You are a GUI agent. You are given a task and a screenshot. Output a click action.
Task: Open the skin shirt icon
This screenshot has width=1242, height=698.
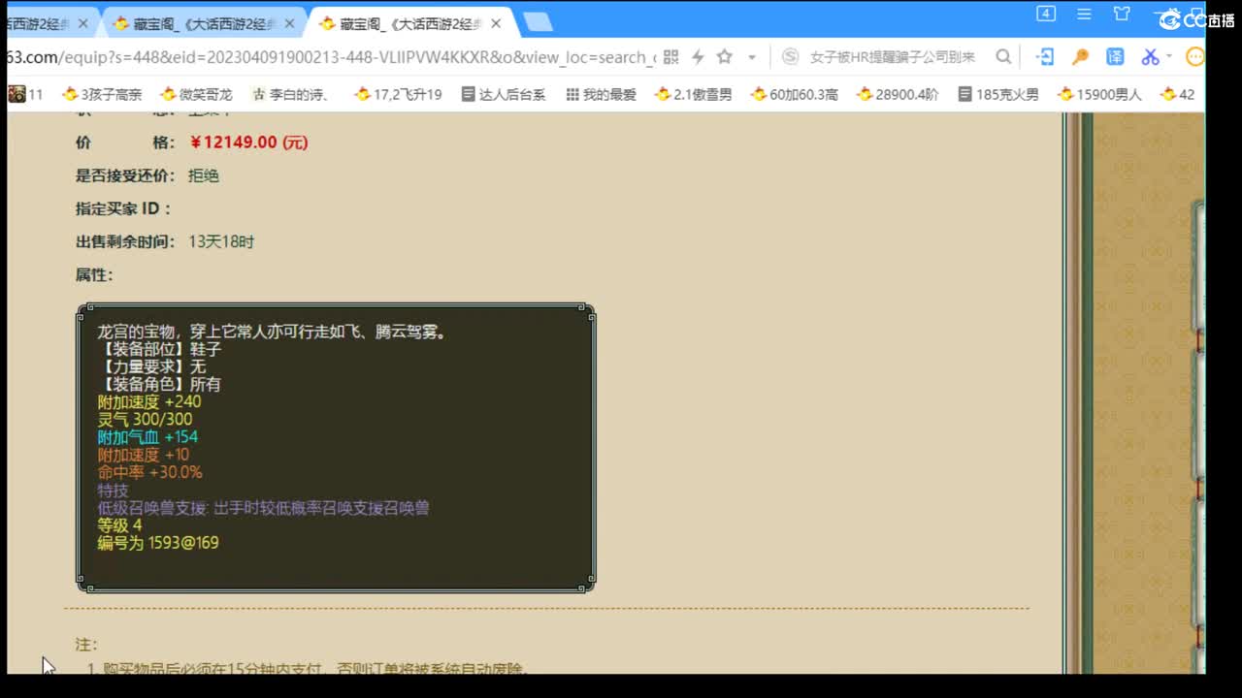click(x=1122, y=14)
